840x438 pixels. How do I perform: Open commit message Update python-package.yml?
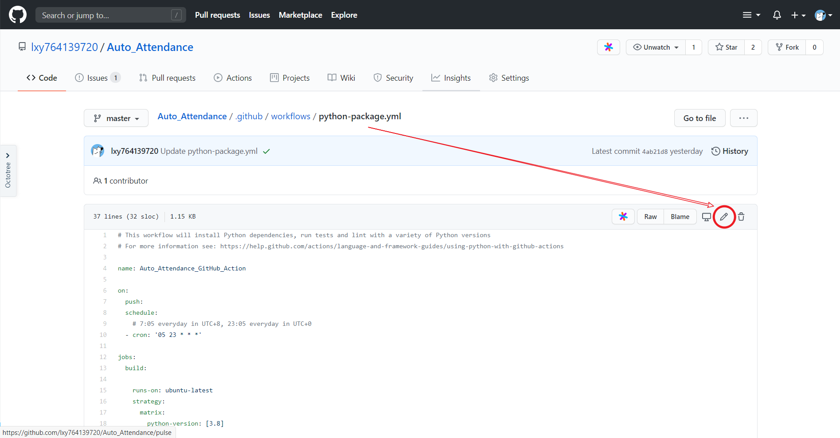click(x=209, y=151)
